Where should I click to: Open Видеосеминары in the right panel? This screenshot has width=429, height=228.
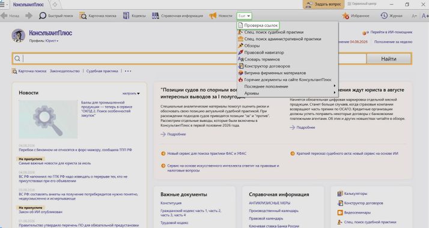[x=357, y=212]
